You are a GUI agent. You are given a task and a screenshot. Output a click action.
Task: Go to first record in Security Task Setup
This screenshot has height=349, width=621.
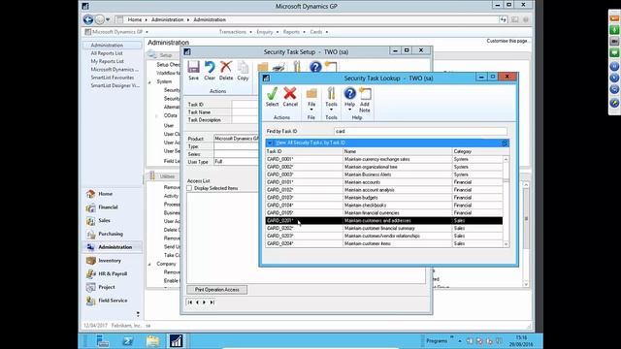pyautogui.click(x=190, y=302)
